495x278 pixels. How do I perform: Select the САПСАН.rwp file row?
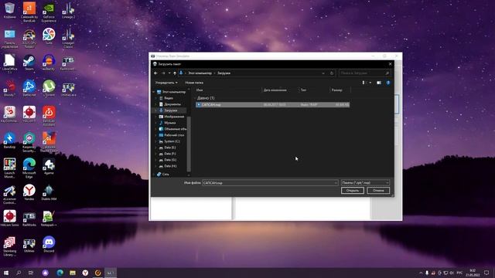272,104
